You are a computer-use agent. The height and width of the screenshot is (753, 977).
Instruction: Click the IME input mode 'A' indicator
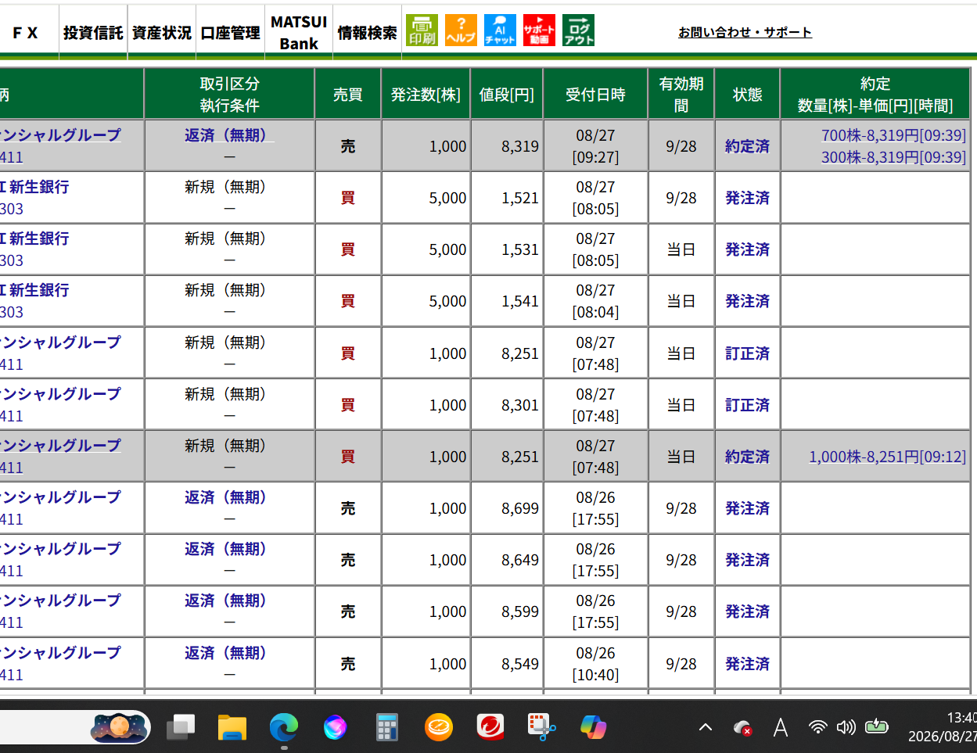click(x=781, y=728)
